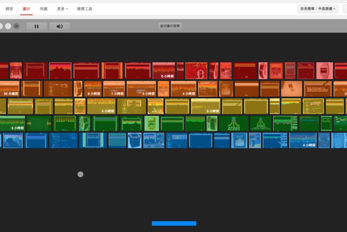
Task: Click the orange brick with white paragraph text
Action: click(318, 89)
